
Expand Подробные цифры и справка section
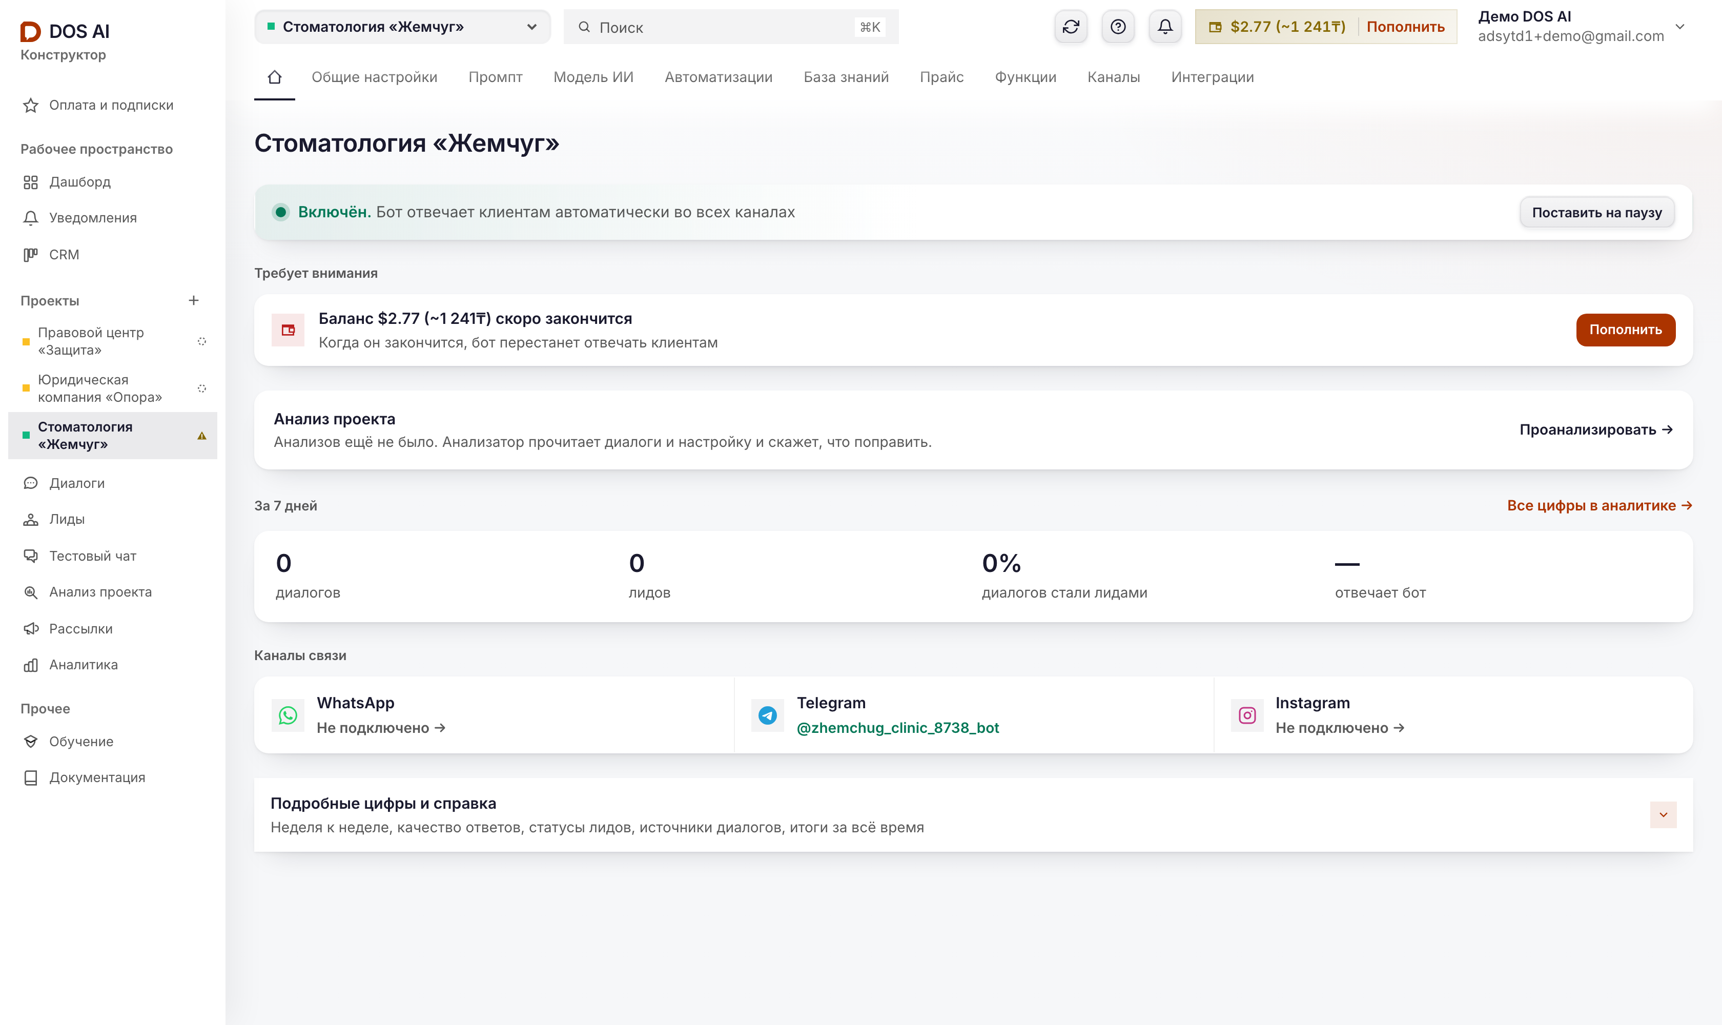tap(1663, 815)
